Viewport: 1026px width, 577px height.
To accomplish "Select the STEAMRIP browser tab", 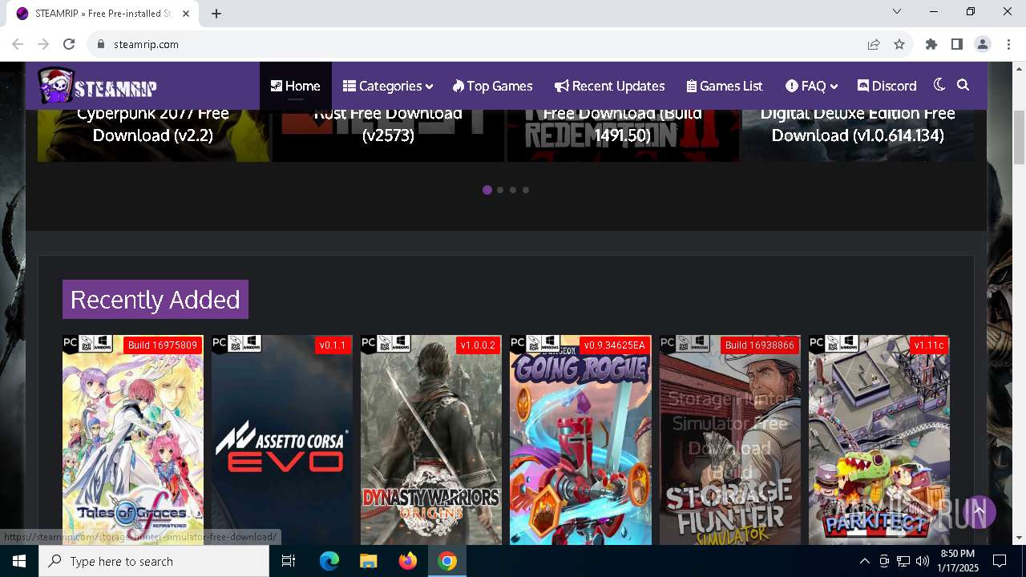I will (103, 14).
